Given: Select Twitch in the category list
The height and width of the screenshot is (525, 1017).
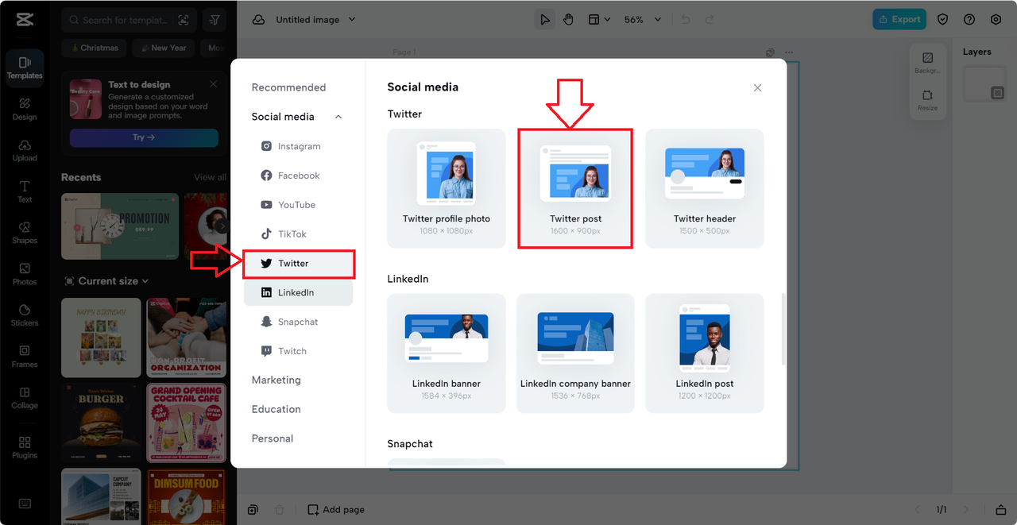Looking at the screenshot, I should [x=299, y=351].
